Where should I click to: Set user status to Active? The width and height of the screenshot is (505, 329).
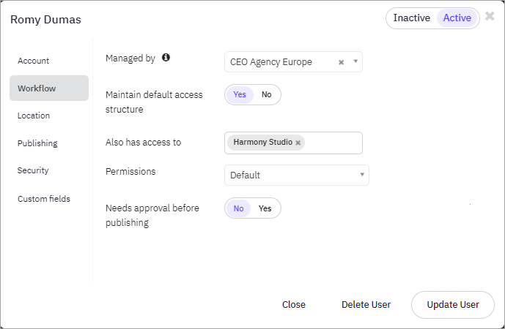coord(457,18)
